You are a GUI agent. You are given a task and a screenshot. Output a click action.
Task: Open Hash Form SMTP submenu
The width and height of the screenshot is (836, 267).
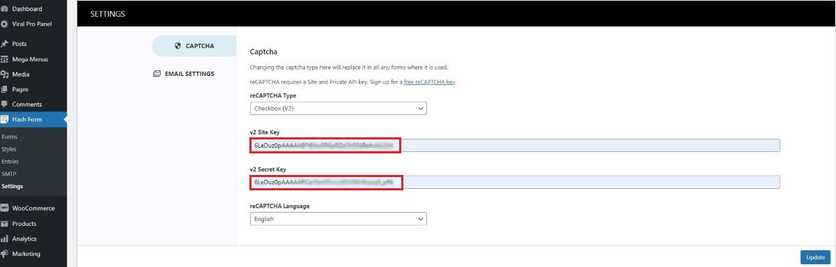coord(9,174)
